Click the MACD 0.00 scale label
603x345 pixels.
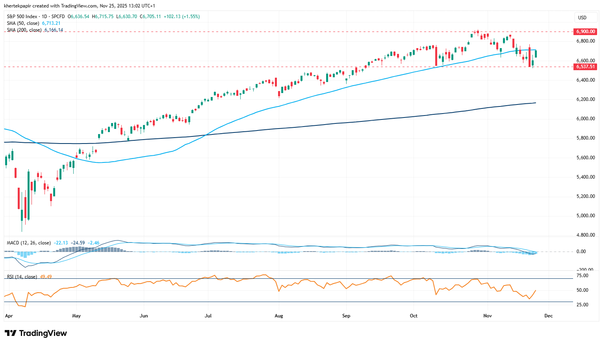581,252
